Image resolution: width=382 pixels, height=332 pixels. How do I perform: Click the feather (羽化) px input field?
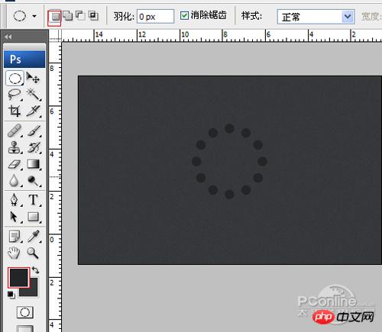click(x=155, y=17)
